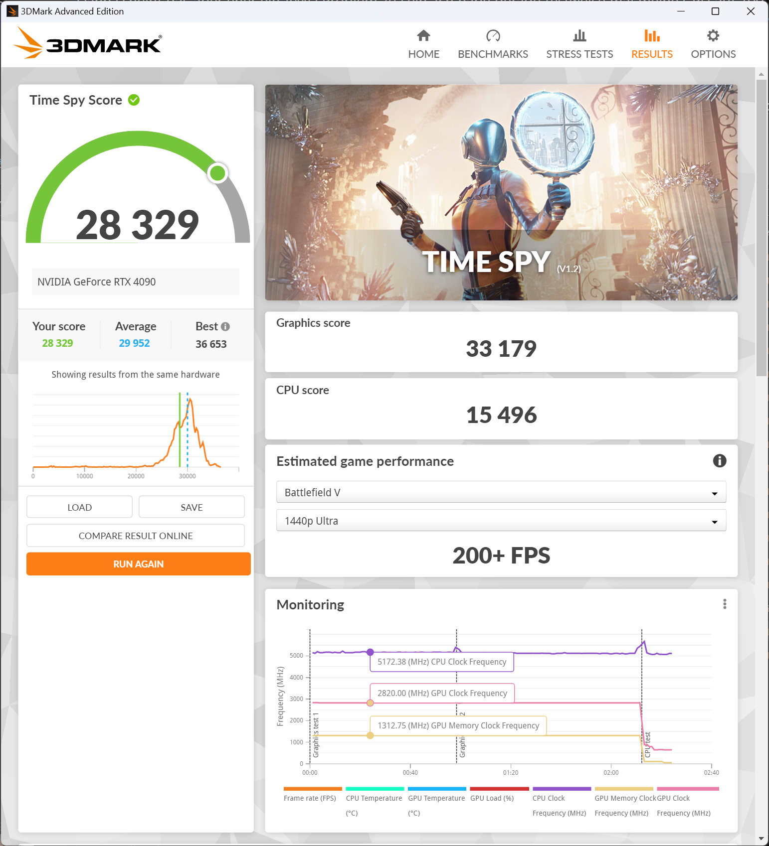Click the 200+ FPS estimate text
Image resolution: width=769 pixels, height=846 pixels.
[x=501, y=556]
